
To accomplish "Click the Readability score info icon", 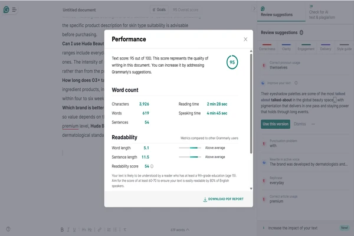I will [x=152, y=166].
